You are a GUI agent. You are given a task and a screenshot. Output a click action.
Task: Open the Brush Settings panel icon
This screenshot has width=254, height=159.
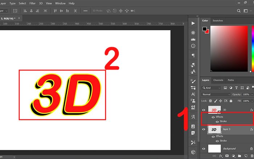point(193,81)
